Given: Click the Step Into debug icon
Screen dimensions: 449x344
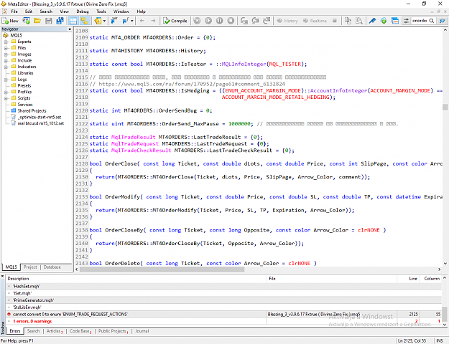Looking at the screenshot, I should (244, 21).
